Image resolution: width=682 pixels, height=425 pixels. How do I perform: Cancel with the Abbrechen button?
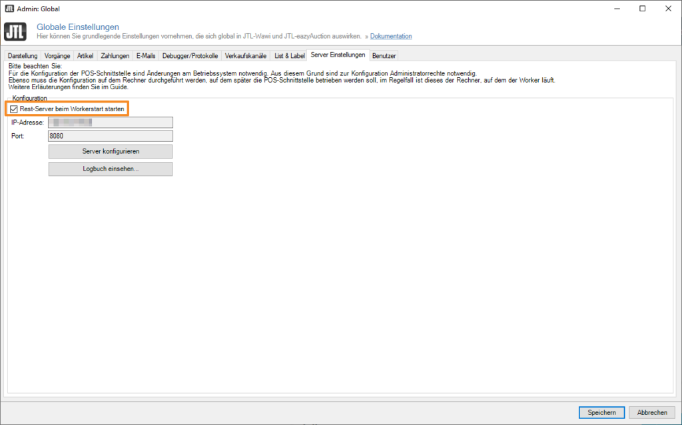coord(651,412)
